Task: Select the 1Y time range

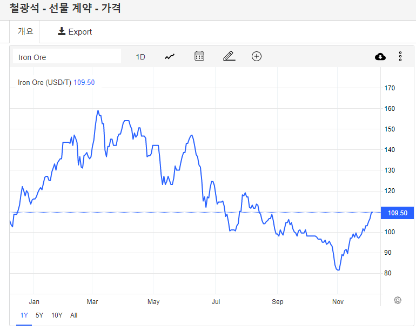Action: click(24, 315)
